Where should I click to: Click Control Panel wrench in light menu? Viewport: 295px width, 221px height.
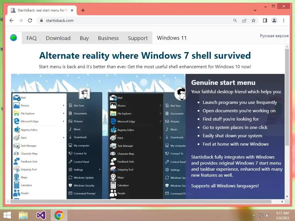70,162
